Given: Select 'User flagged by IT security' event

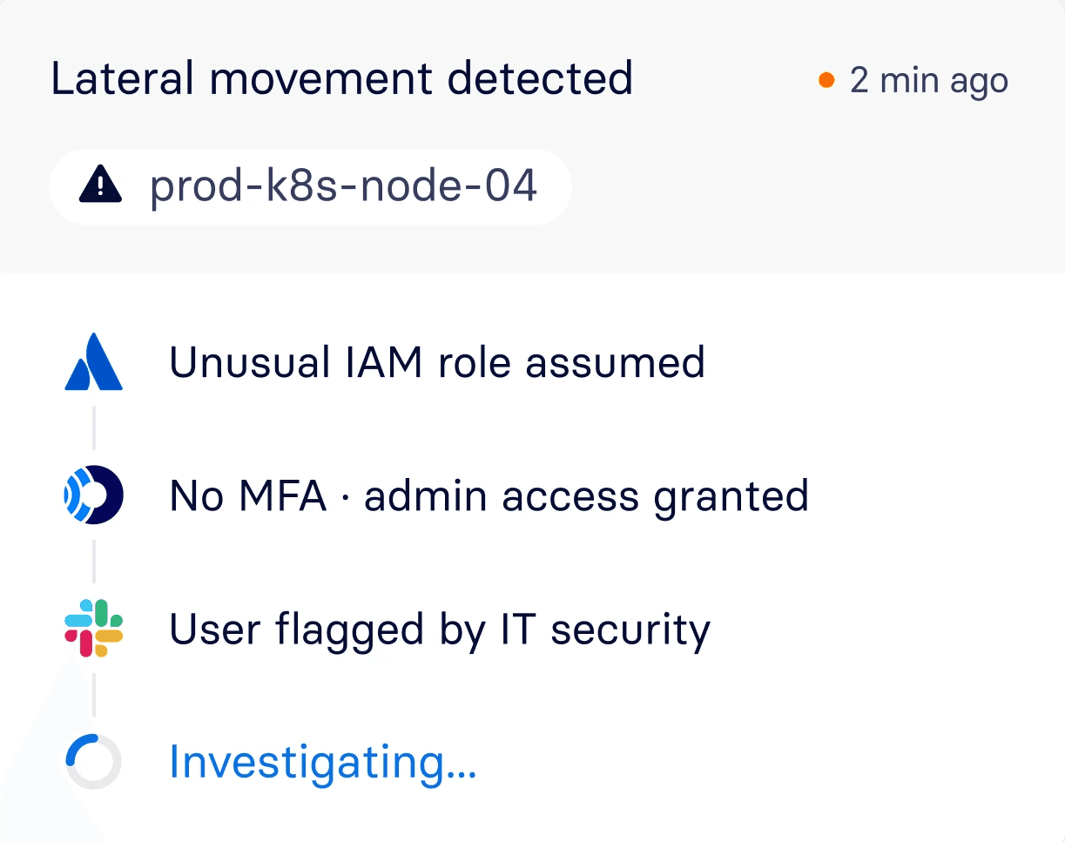Looking at the screenshot, I should click(440, 630).
